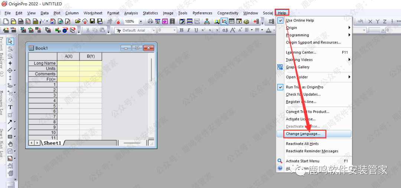Select Check for Updates menu entry

[303, 94]
